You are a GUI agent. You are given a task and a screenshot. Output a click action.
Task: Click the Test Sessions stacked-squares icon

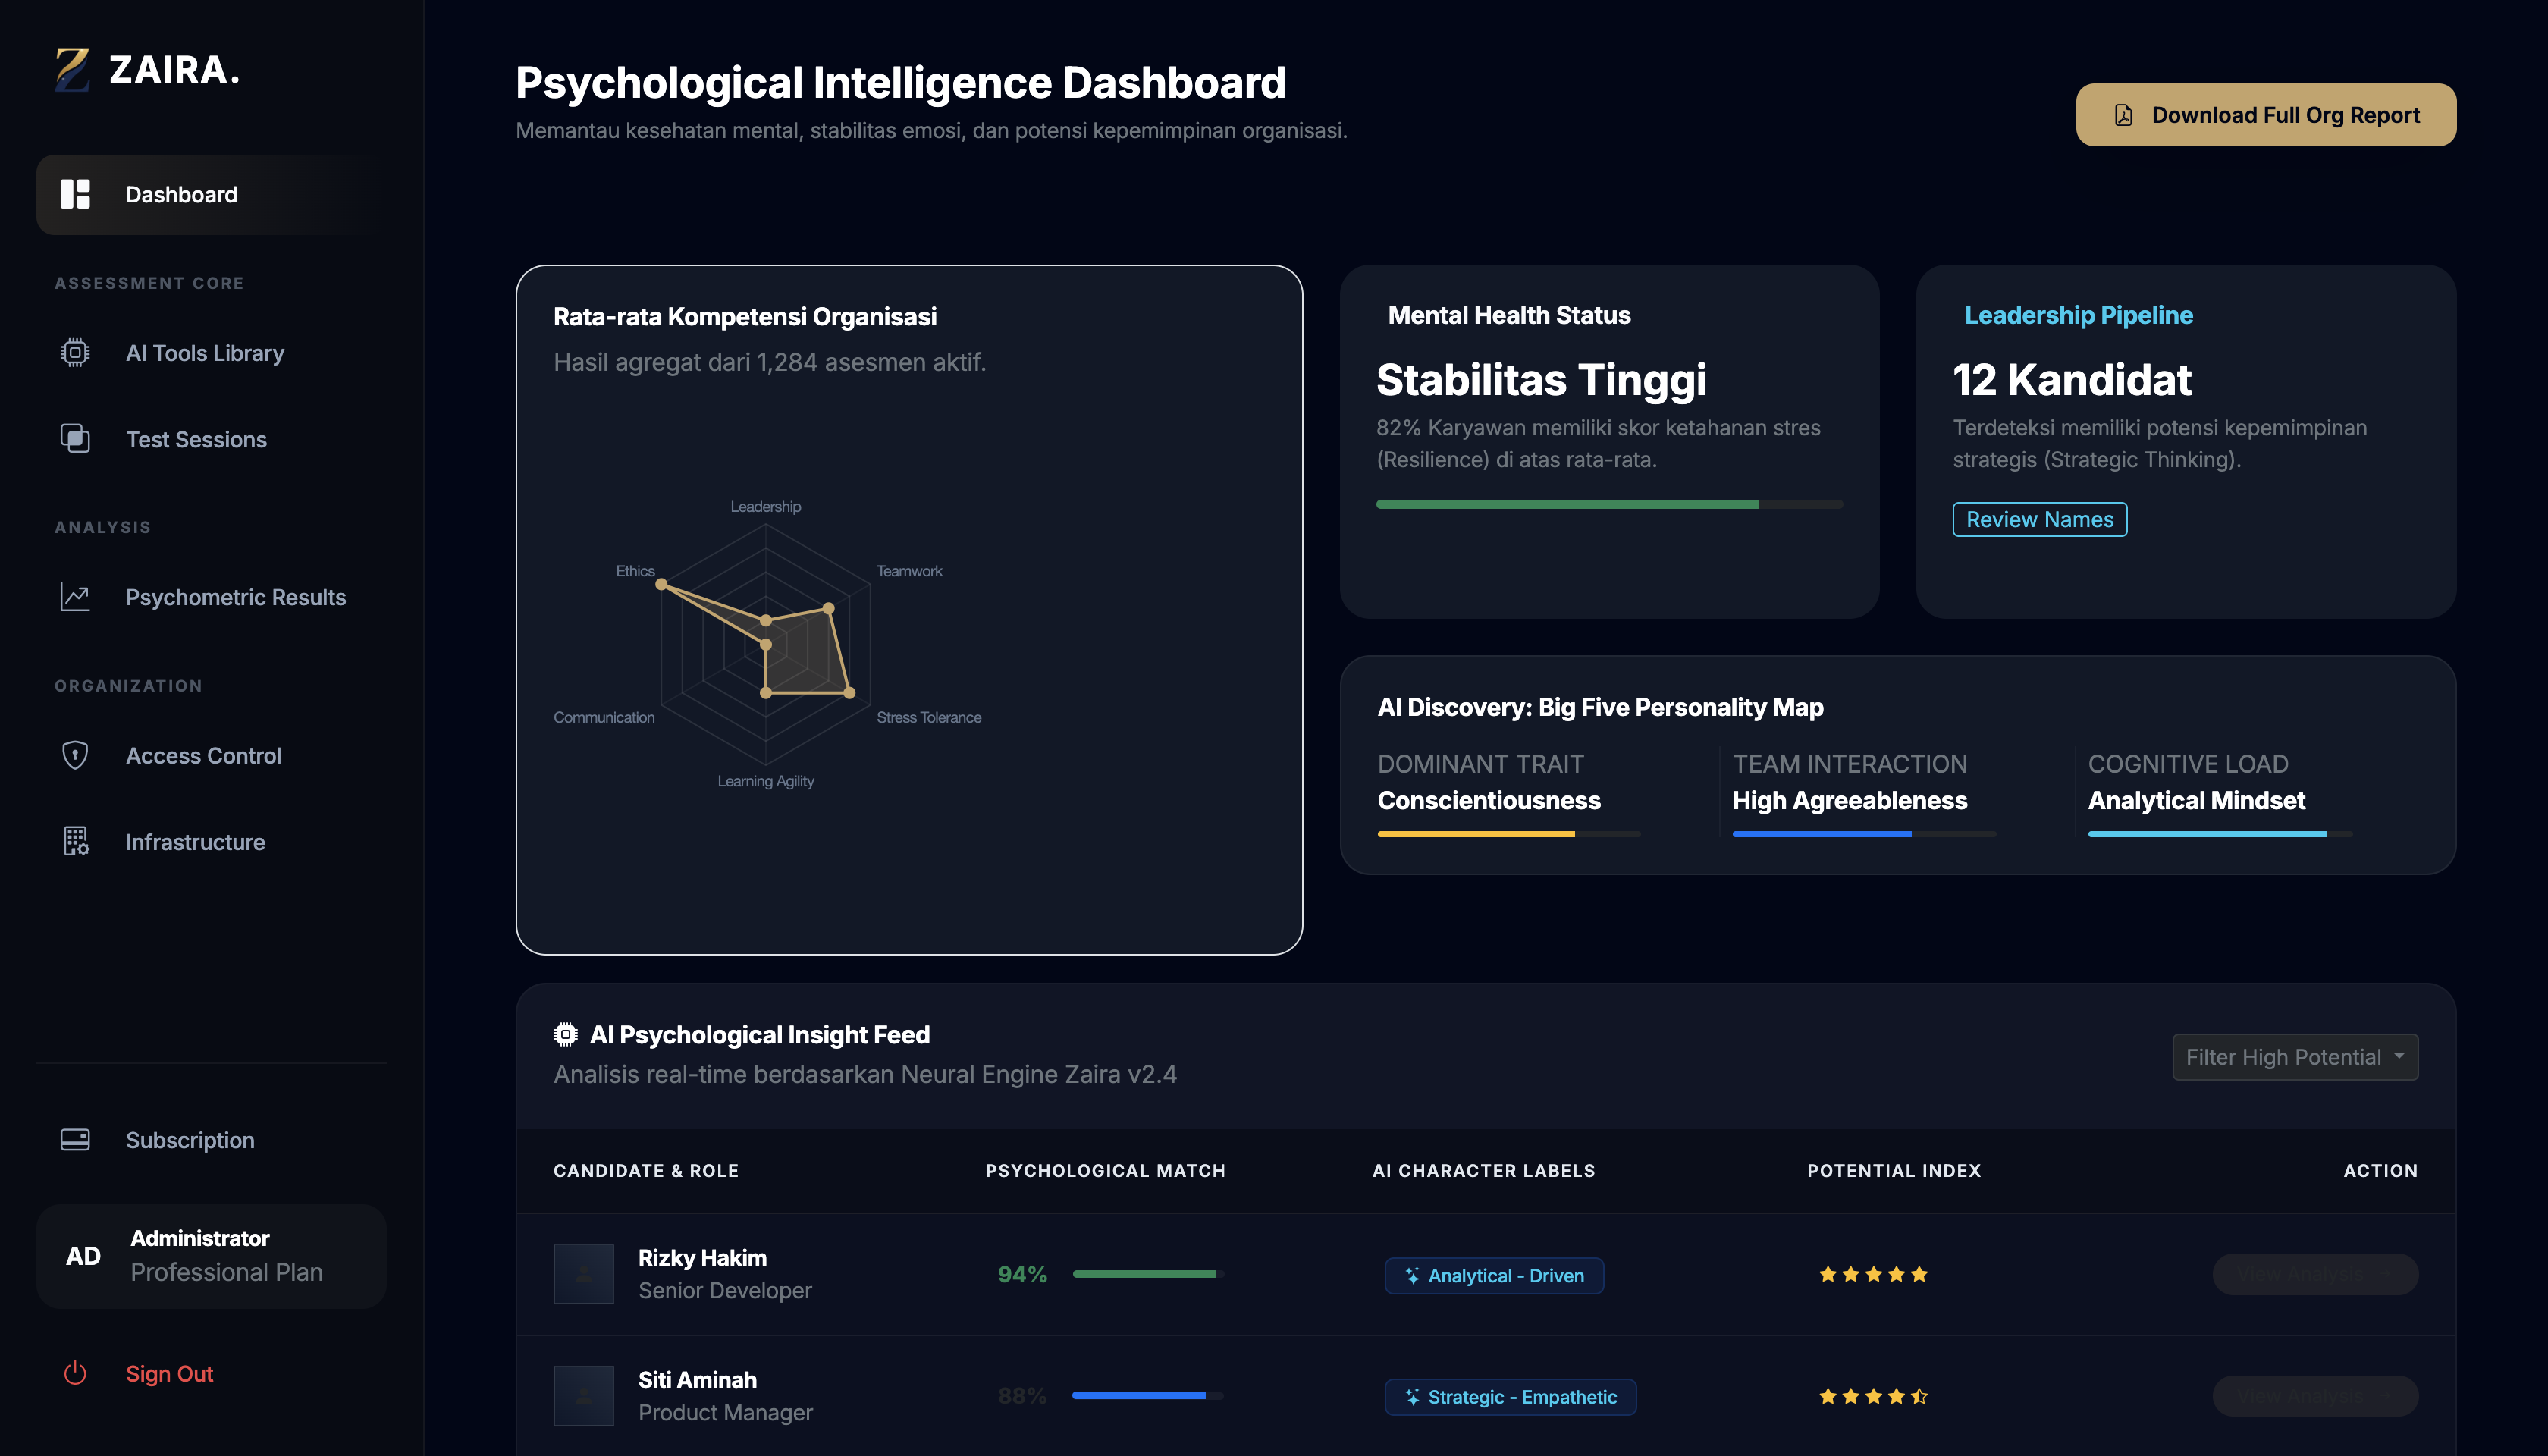(x=75, y=439)
